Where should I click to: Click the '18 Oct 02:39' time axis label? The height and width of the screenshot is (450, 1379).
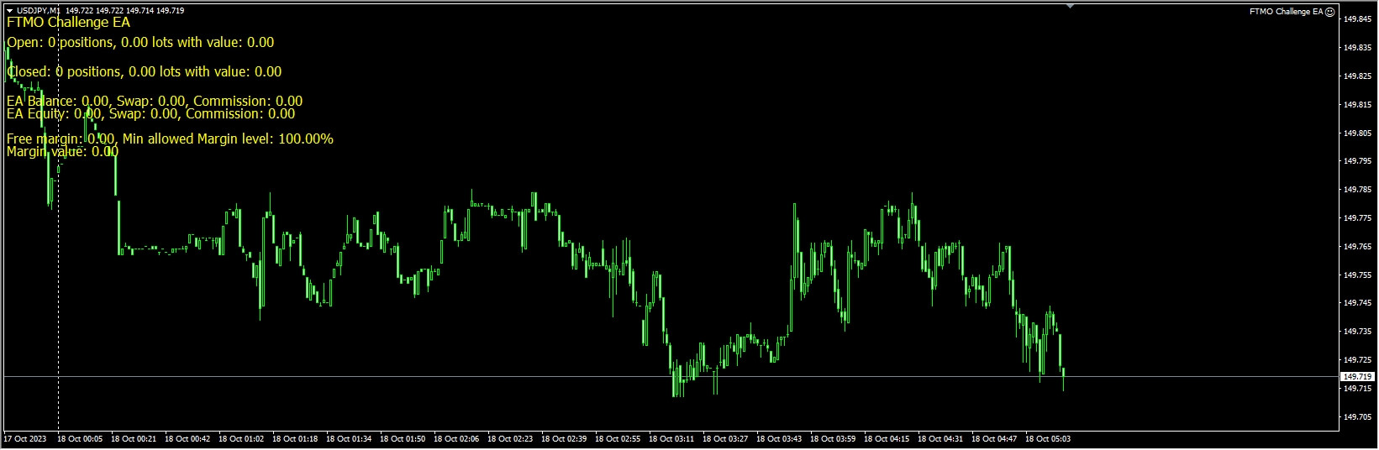coord(564,439)
